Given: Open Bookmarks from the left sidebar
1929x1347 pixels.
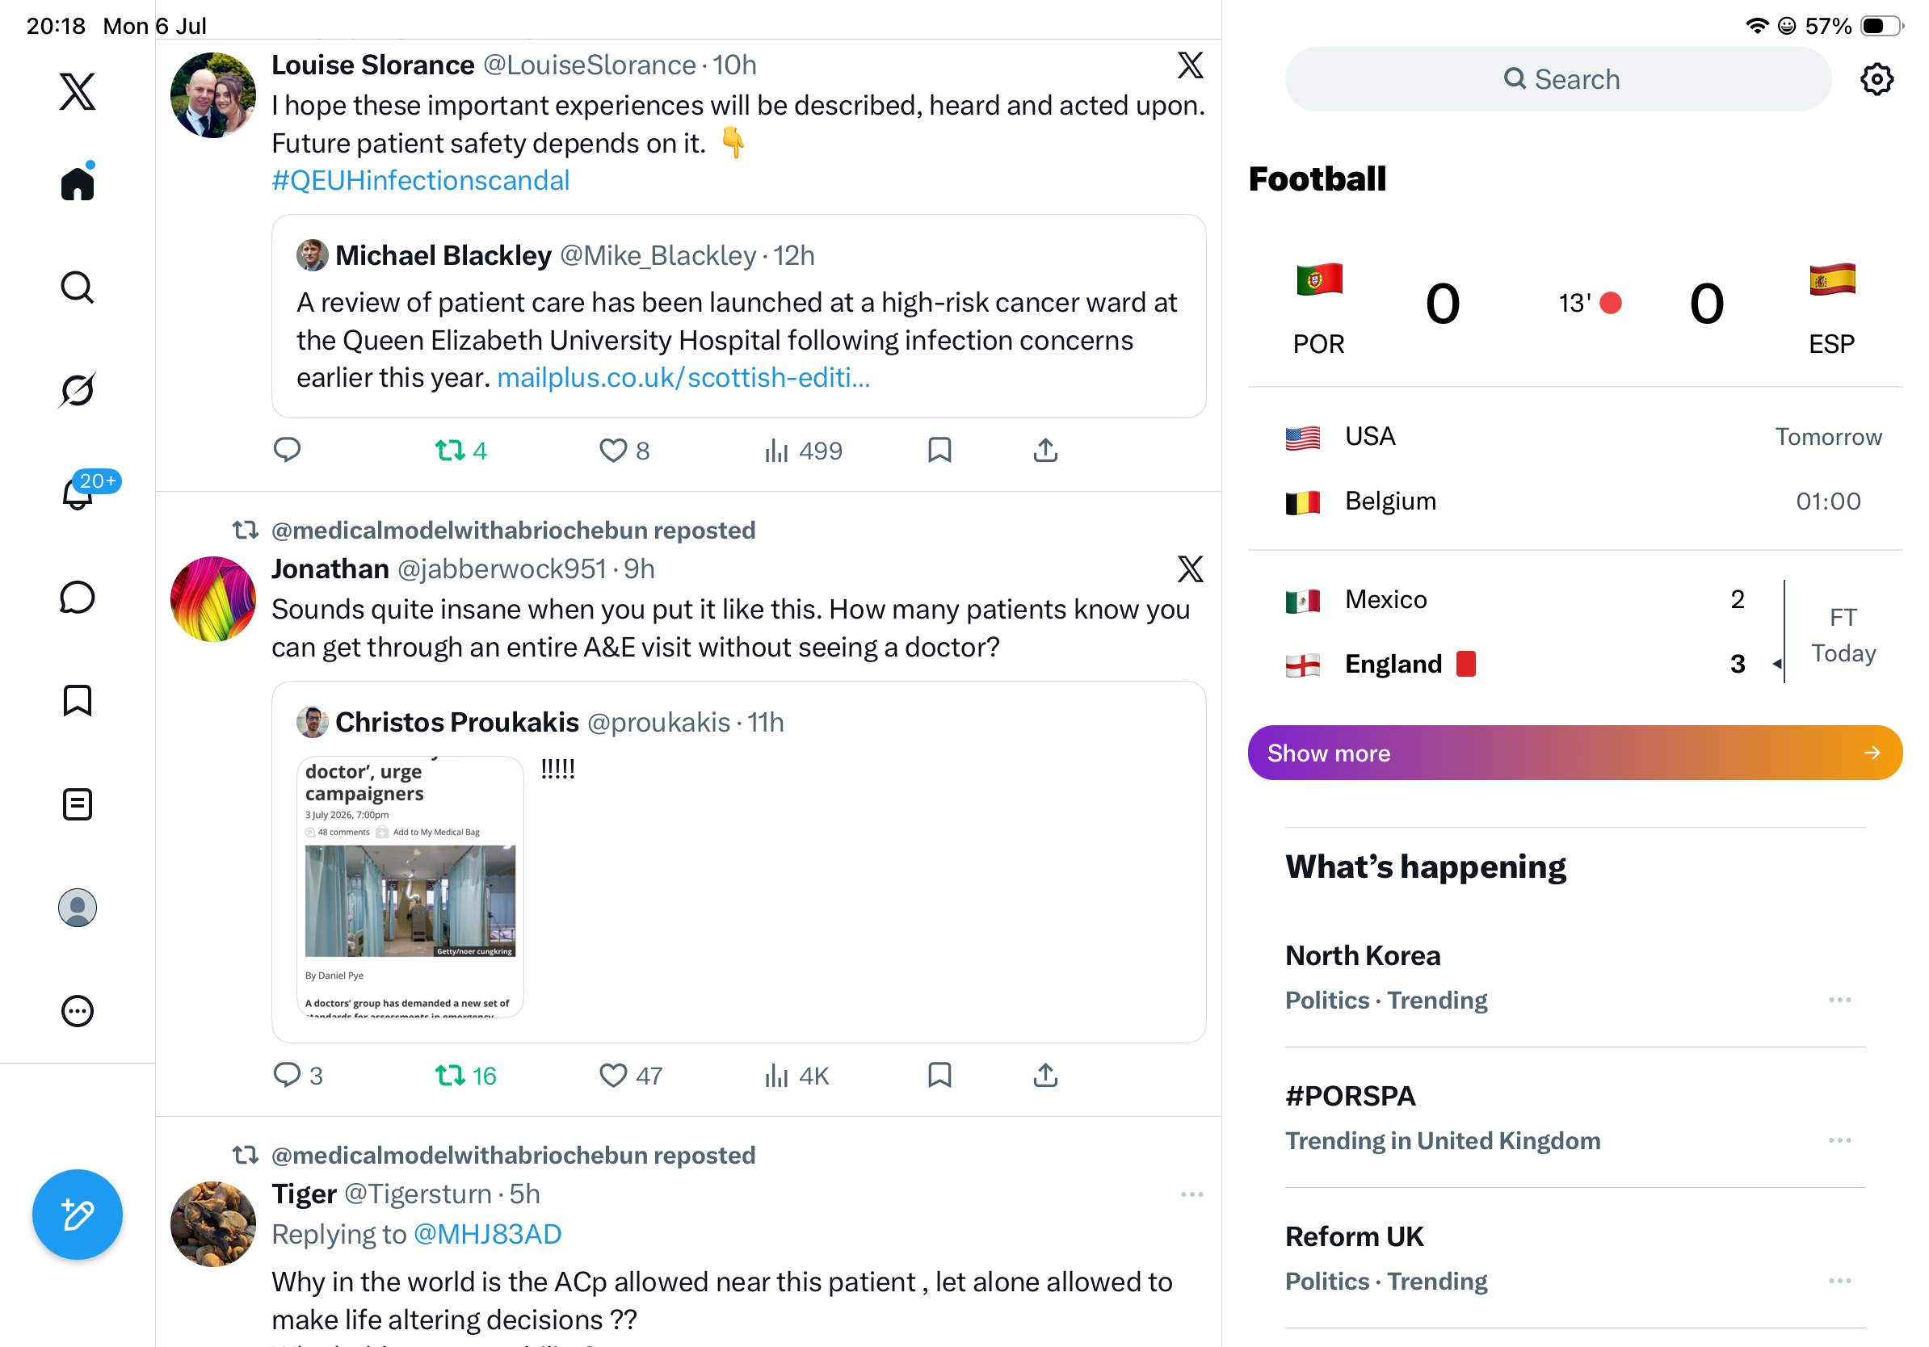Looking at the screenshot, I should pos(78,700).
